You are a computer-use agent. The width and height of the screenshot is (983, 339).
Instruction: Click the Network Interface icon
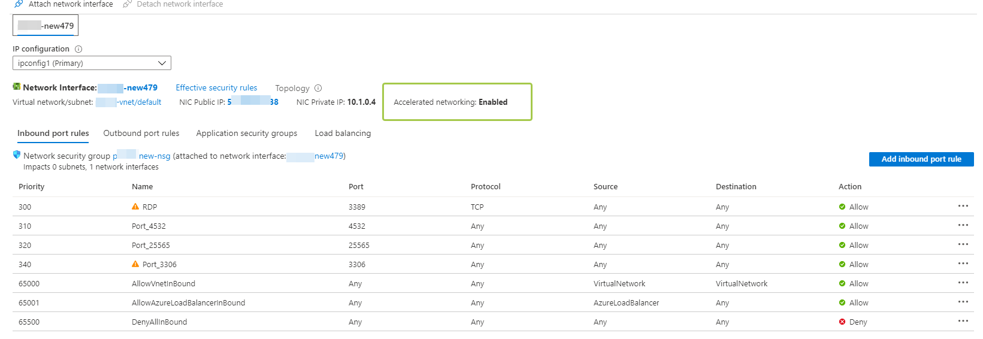17,87
